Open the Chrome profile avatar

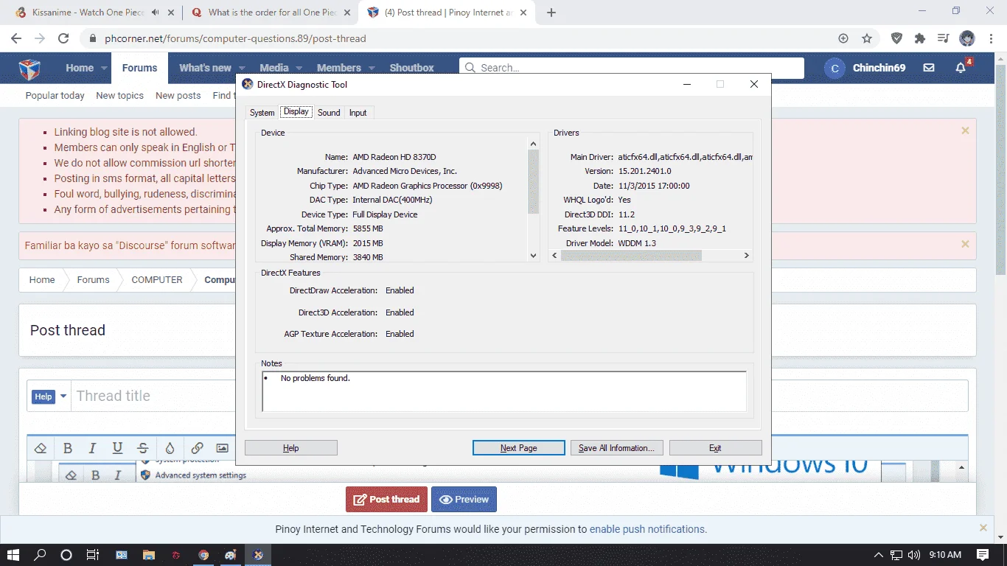(x=966, y=38)
